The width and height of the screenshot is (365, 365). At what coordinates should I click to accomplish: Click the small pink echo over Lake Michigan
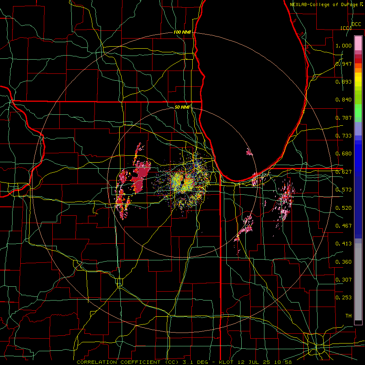tap(249, 152)
